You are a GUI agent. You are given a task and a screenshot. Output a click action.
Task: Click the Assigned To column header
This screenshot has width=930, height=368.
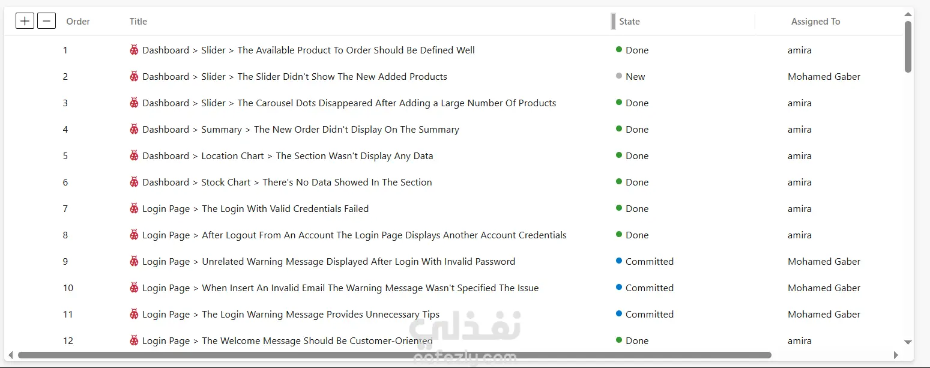(815, 22)
